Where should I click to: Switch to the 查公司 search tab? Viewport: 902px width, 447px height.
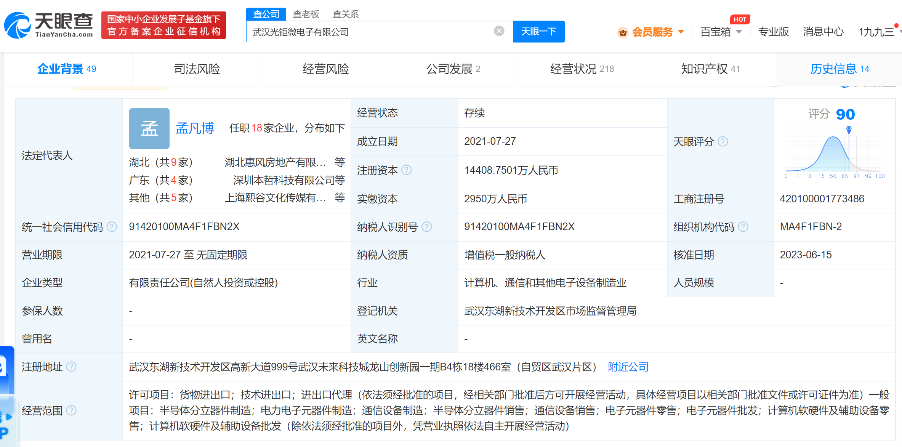[266, 14]
